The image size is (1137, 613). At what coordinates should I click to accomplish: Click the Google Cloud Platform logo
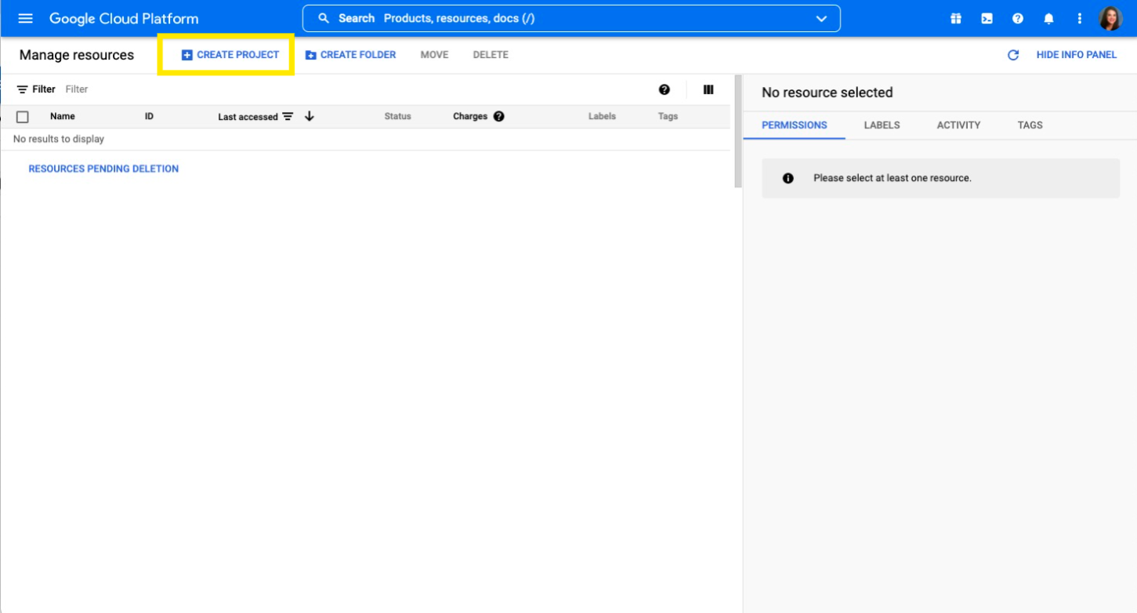(x=124, y=18)
